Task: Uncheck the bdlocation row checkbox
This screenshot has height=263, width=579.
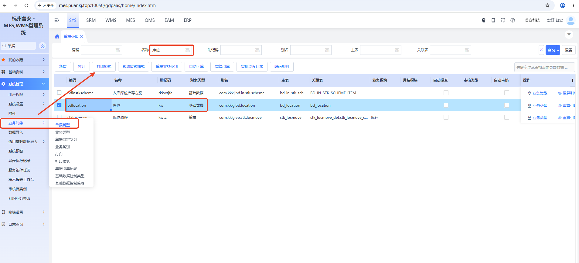Action: [x=59, y=105]
